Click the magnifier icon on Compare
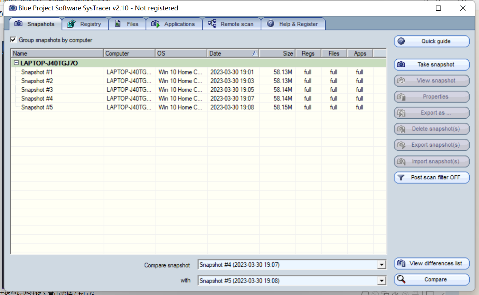 coord(401,279)
